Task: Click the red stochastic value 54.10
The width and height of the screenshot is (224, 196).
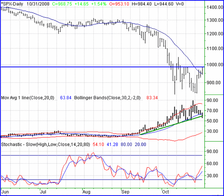Action: 98,144
